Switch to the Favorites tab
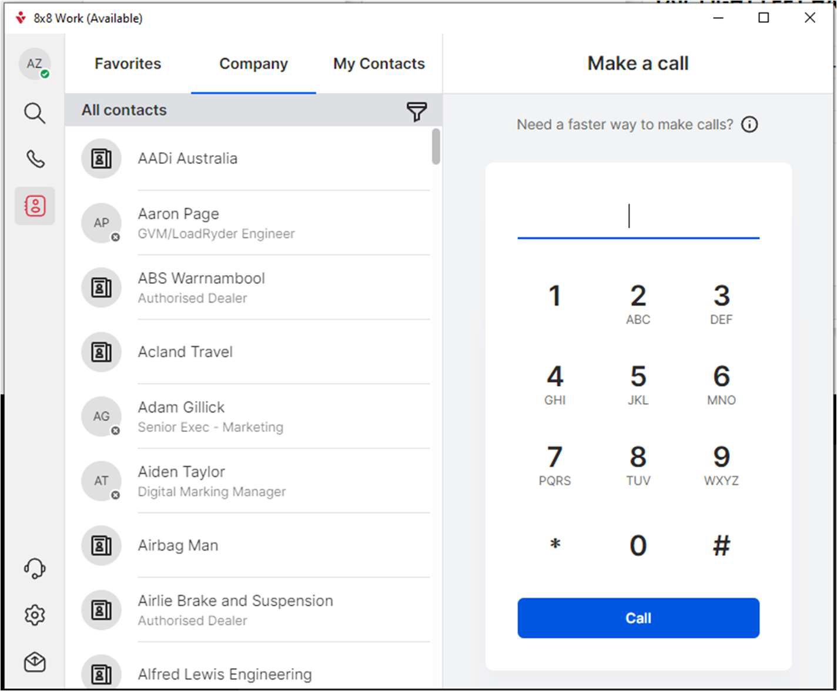Screen dimensions: 837x691 click(128, 64)
